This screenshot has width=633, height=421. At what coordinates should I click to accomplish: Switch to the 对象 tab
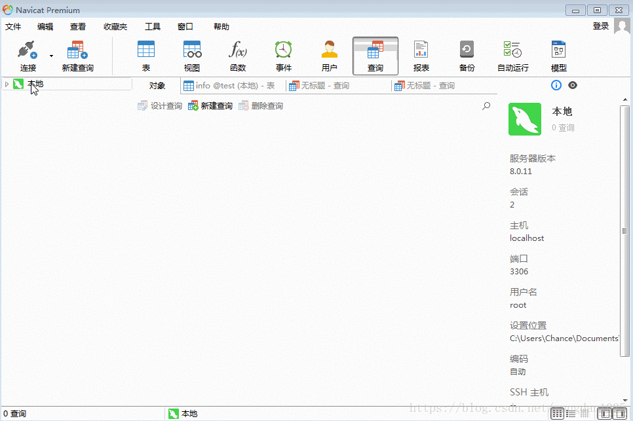[x=157, y=85]
